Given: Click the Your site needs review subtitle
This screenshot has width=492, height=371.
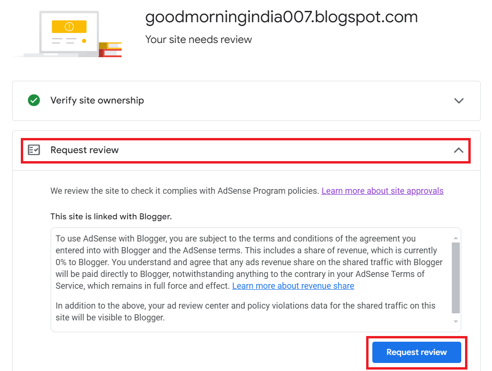Looking at the screenshot, I should (198, 40).
